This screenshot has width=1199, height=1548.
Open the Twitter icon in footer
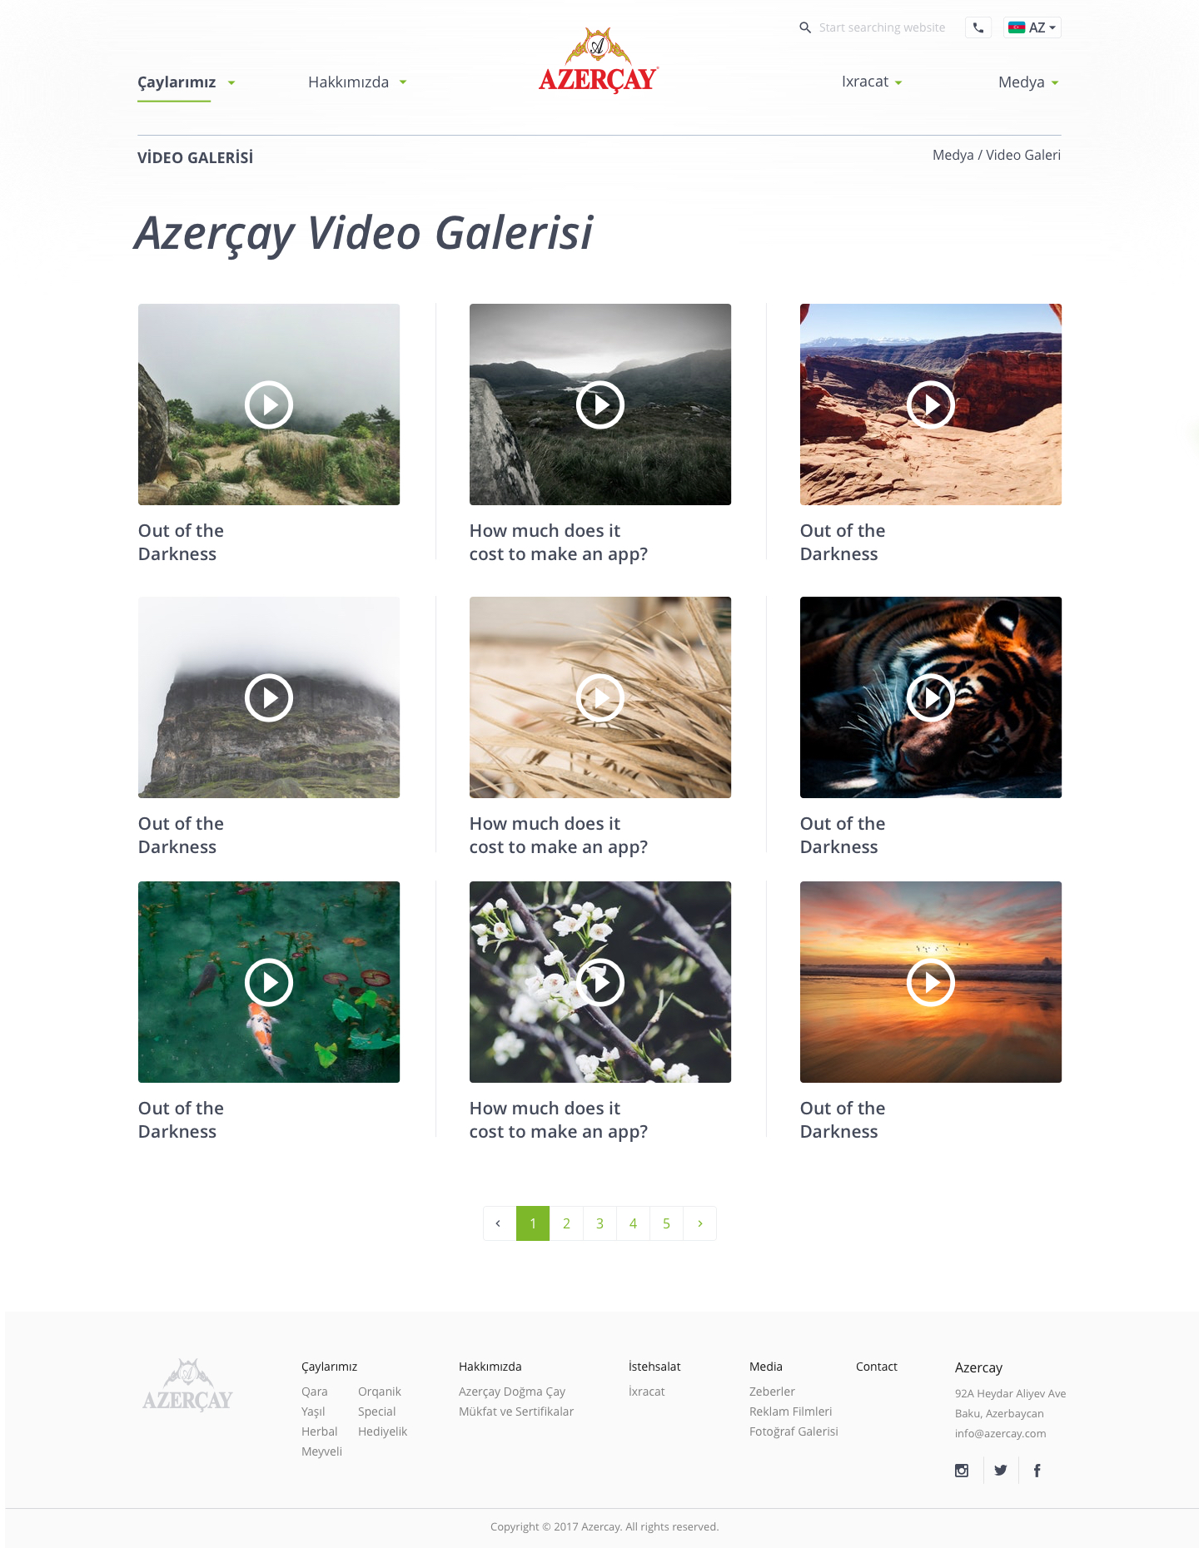(x=1001, y=1471)
